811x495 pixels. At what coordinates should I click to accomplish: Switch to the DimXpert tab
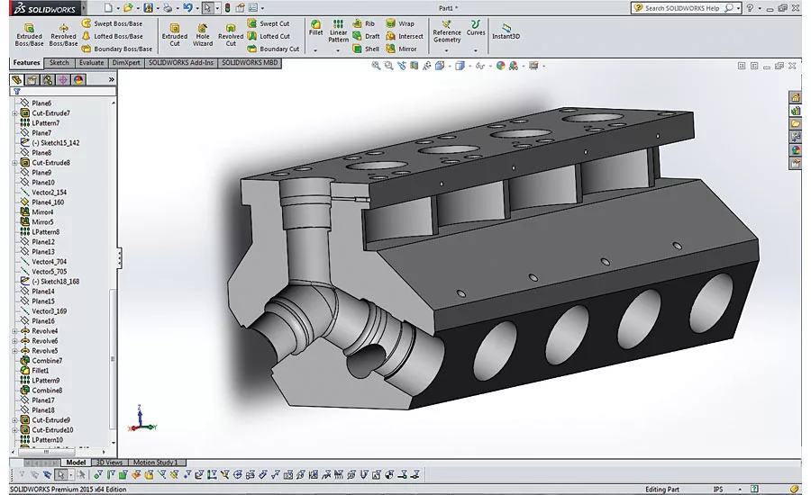click(x=126, y=62)
